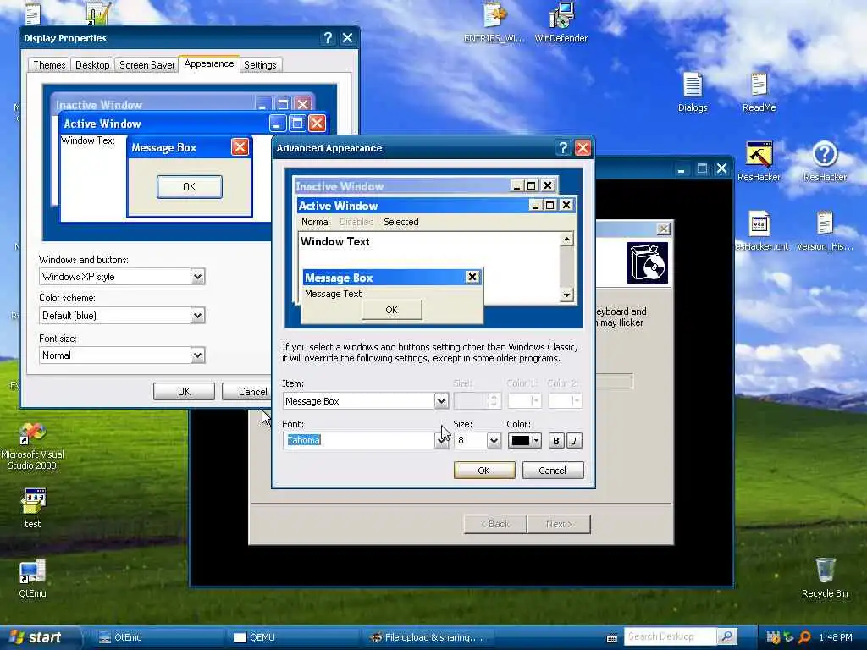Click the Inactive Window title in Advanced preview
867x650 pixels.
[x=339, y=186]
